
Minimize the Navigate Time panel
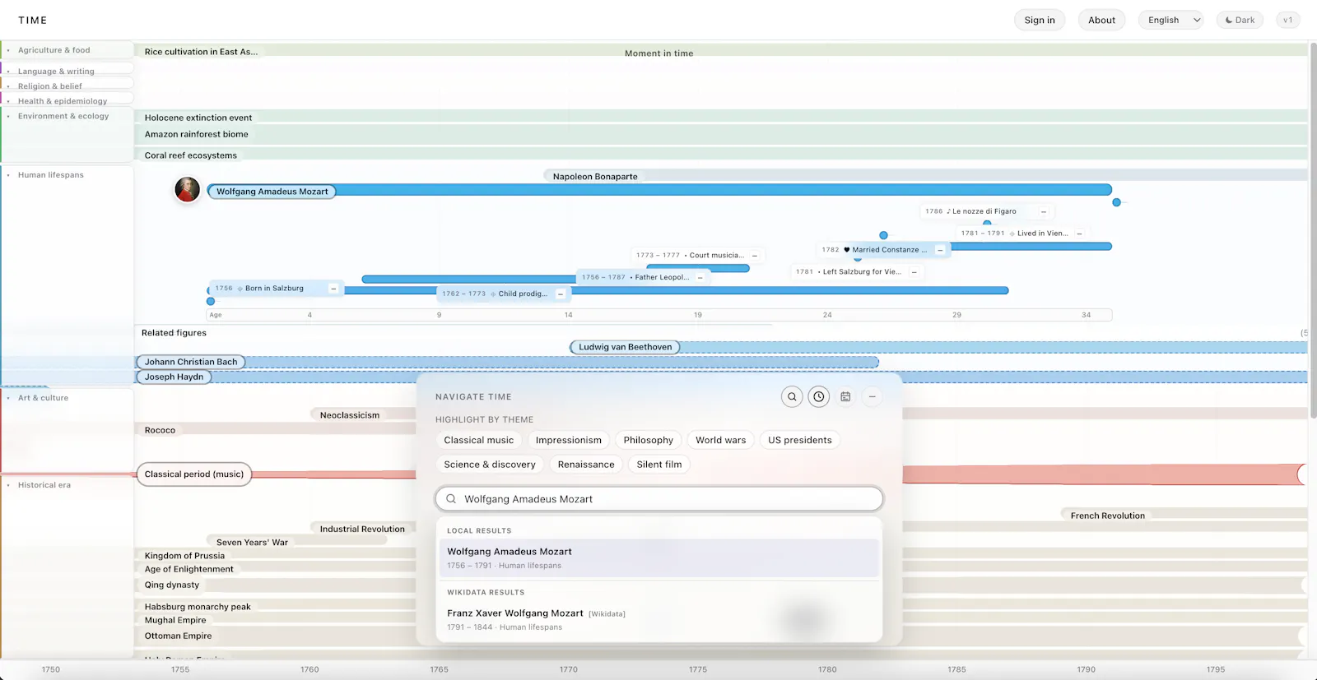click(872, 396)
